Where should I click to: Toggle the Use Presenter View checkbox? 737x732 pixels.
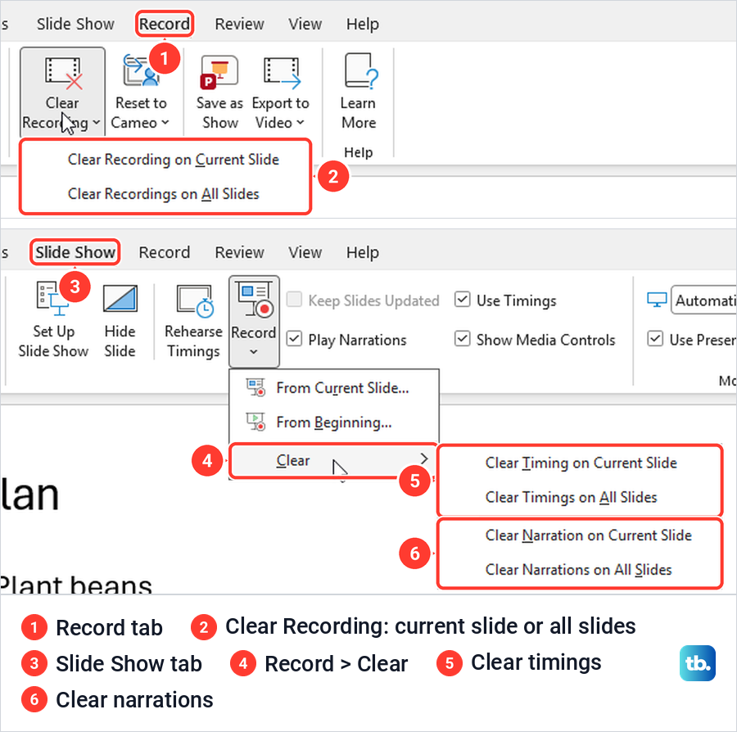[x=655, y=339]
